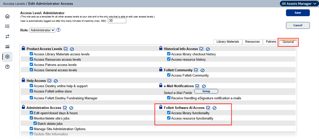Click lock icon beside Administrative Access
Image resolution: width=319 pixels, height=140 pixels.
tap(23, 107)
